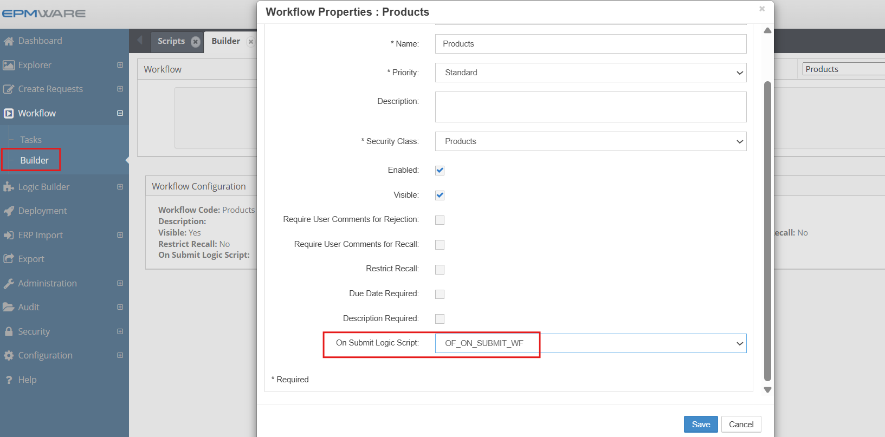Click the dialog's vertical scrollbar thumb
Screen dimensions: 885x437
click(x=767, y=230)
